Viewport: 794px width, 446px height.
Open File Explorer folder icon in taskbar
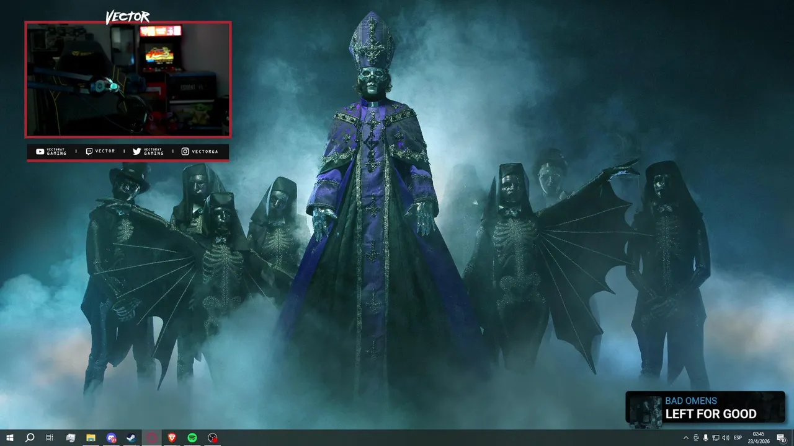tap(91, 438)
